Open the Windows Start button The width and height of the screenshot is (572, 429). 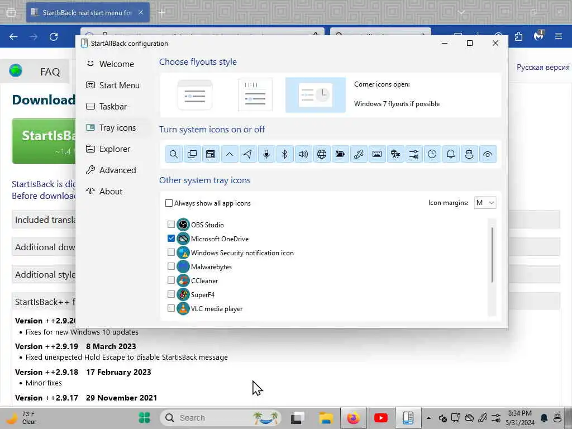(145, 418)
